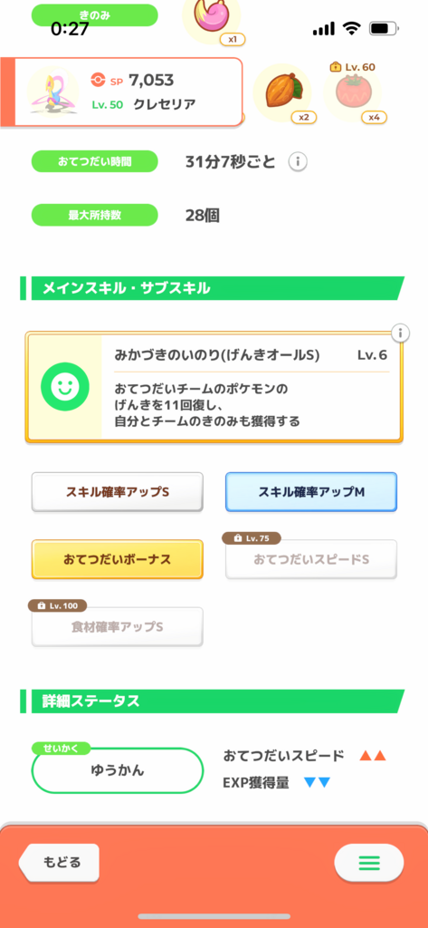Tap the locked おてつだいスピードS skill
The width and height of the screenshot is (428, 928).
tap(311, 559)
